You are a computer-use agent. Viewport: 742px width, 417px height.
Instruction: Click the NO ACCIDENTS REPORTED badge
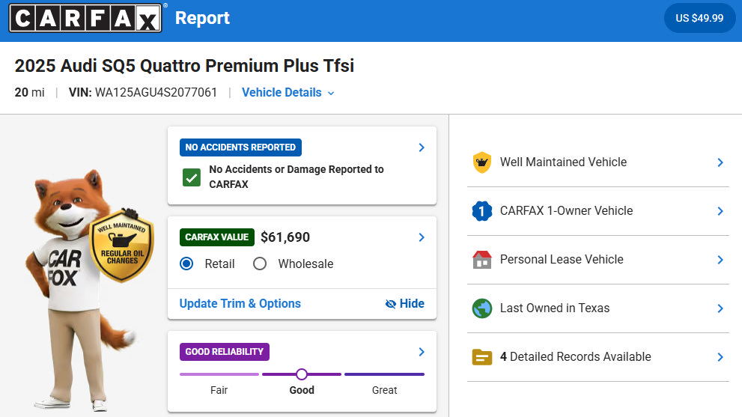point(240,147)
